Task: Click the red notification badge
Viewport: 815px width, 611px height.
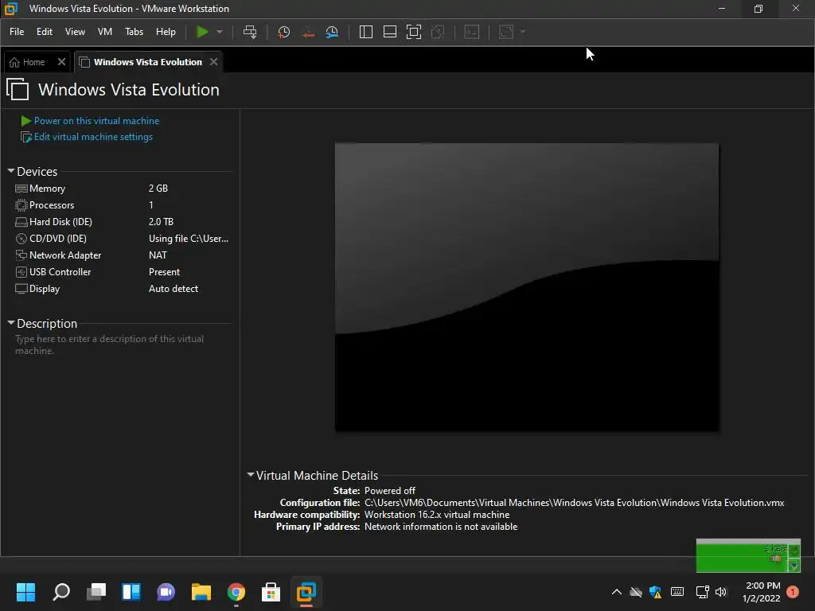Action: (x=793, y=592)
